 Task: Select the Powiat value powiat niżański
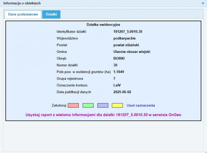pos(126,45)
